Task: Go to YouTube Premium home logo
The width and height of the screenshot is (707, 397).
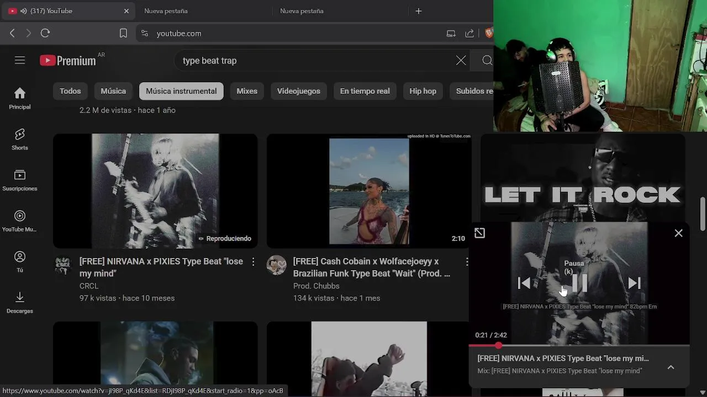Action: pos(68,61)
